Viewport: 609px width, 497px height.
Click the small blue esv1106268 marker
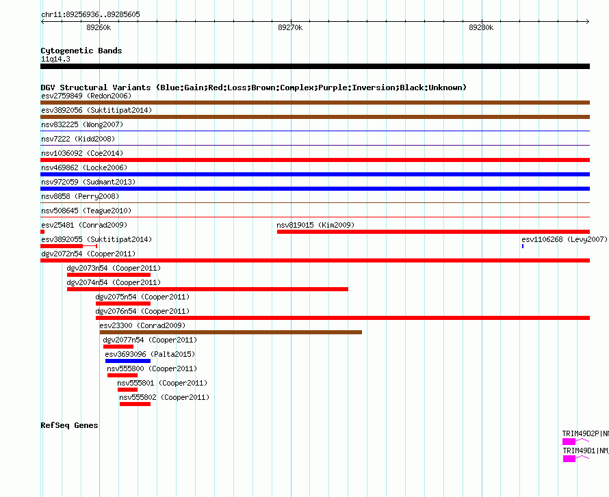click(x=523, y=246)
